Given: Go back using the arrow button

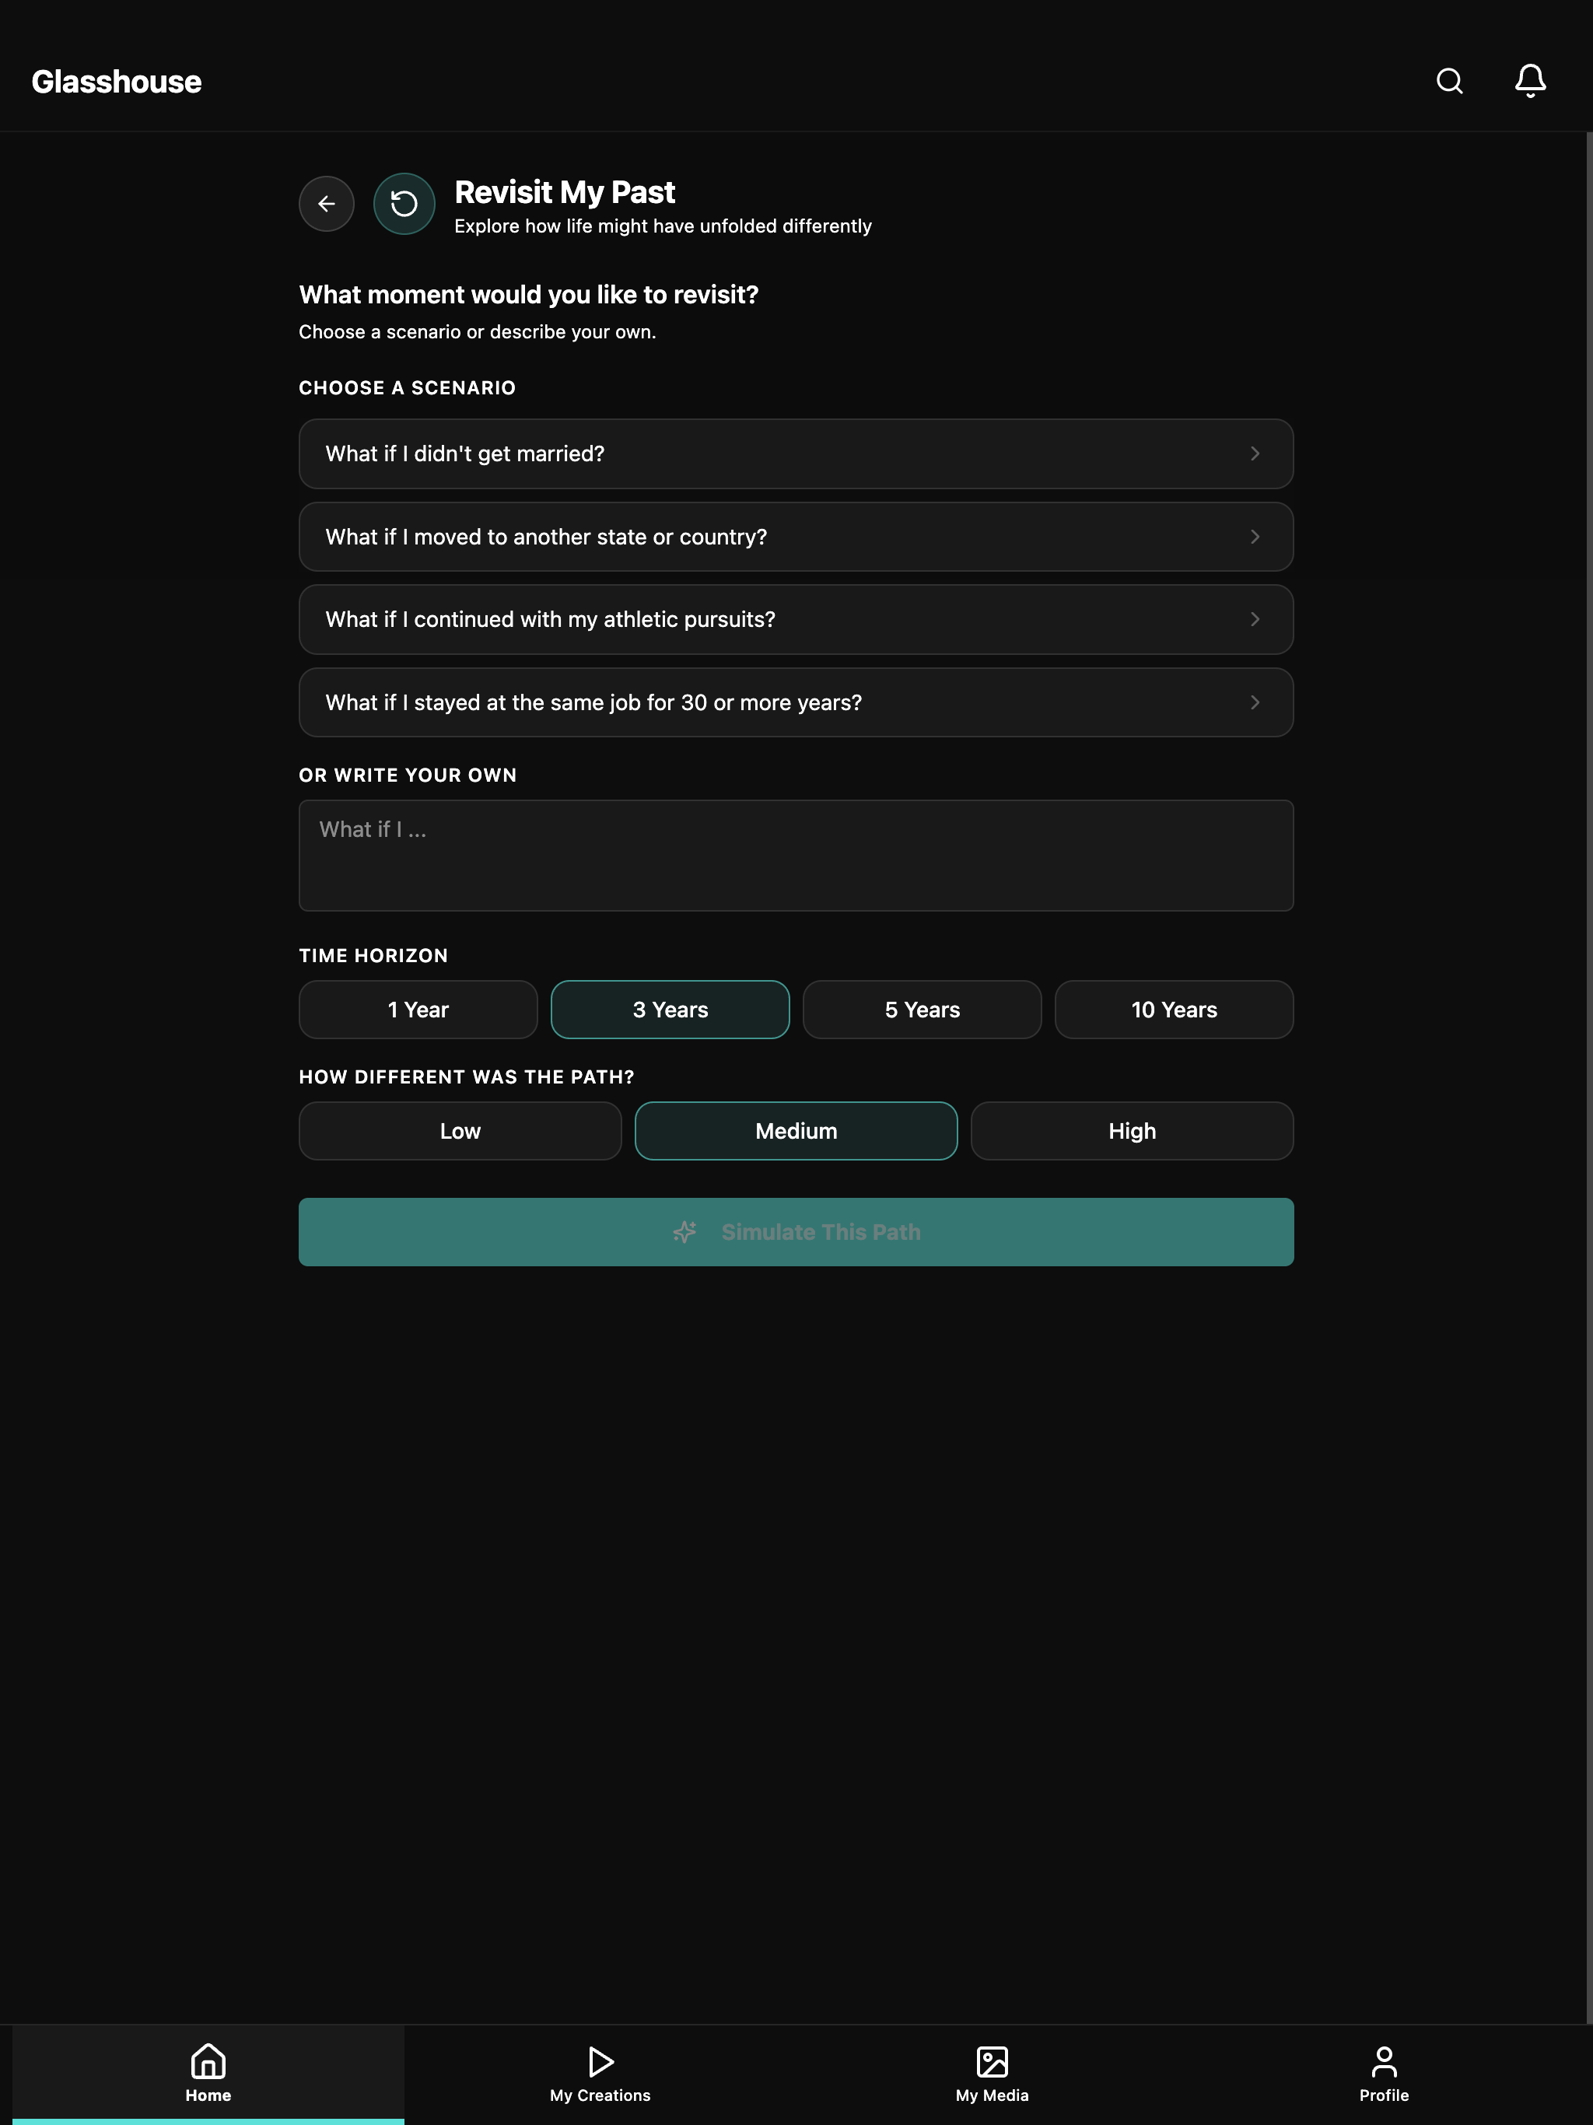Looking at the screenshot, I should coord(327,204).
